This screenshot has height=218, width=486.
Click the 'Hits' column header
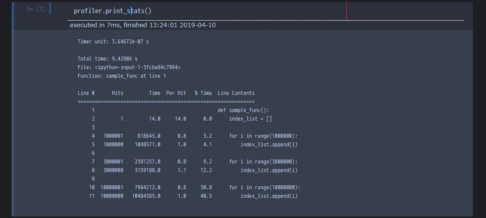pyautogui.click(x=118, y=93)
